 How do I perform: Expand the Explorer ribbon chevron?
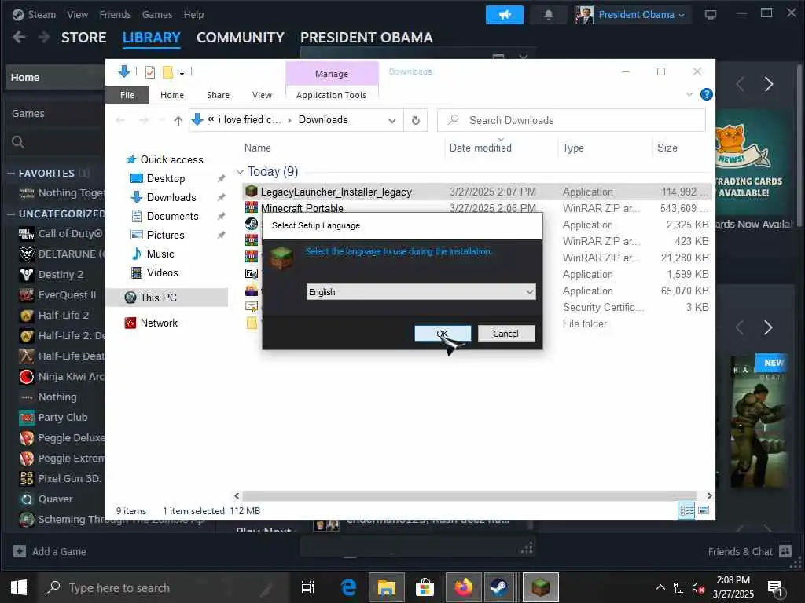pos(689,94)
